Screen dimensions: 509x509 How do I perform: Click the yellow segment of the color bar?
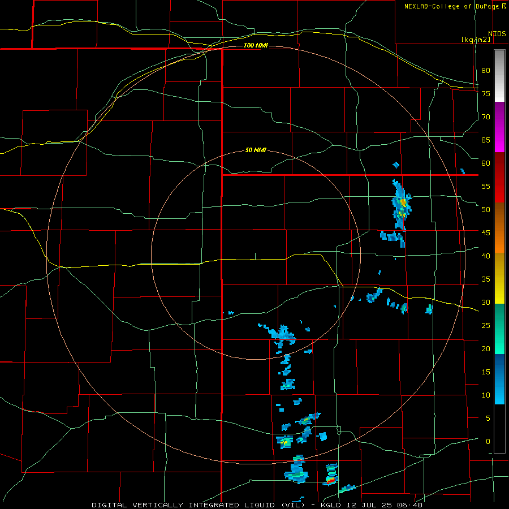[499, 278]
